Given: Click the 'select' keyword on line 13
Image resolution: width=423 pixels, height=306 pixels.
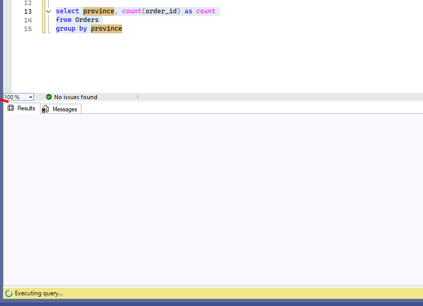Looking at the screenshot, I should pyautogui.click(x=68, y=11).
